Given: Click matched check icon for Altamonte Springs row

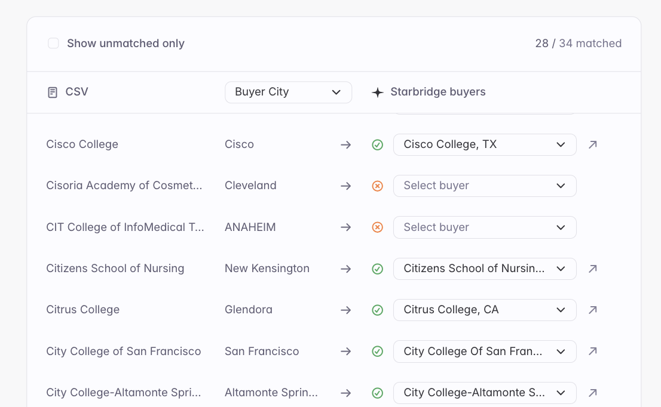Looking at the screenshot, I should tap(377, 393).
